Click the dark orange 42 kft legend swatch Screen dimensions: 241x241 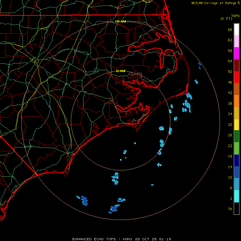pyautogui.click(x=236, y=89)
